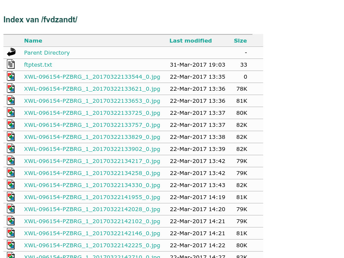
Task: Open the Parent Directory link
Action: coord(47,52)
